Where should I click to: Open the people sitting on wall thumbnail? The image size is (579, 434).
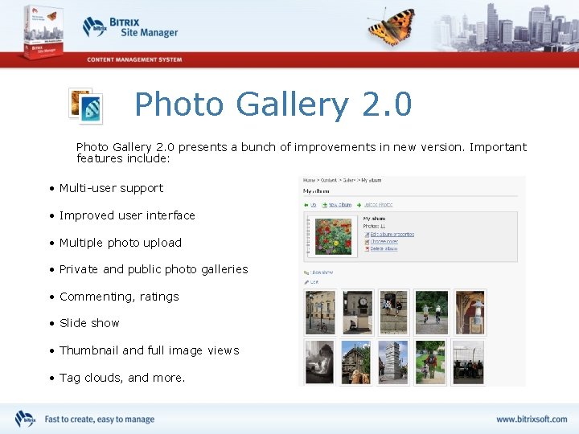pyautogui.click(x=393, y=312)
